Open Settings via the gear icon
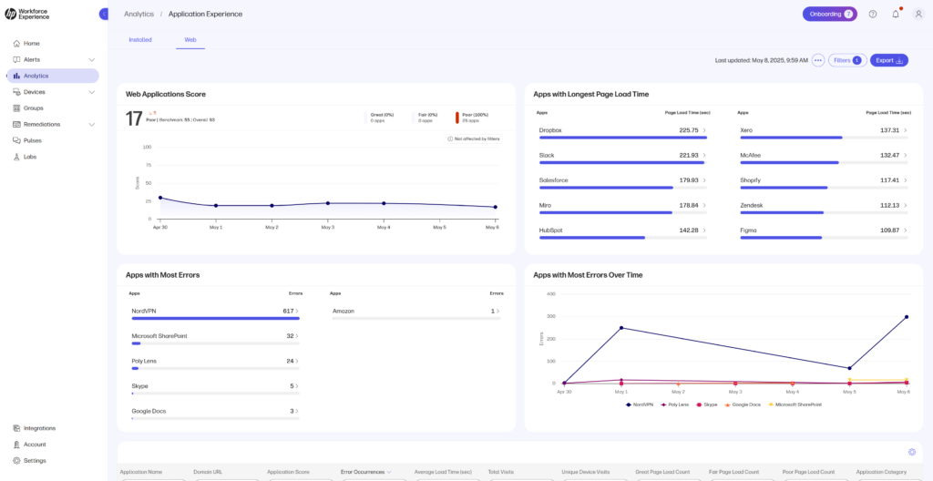Image resolution: width=933 pixels, height=481 pixels. [x=16, y=460]
